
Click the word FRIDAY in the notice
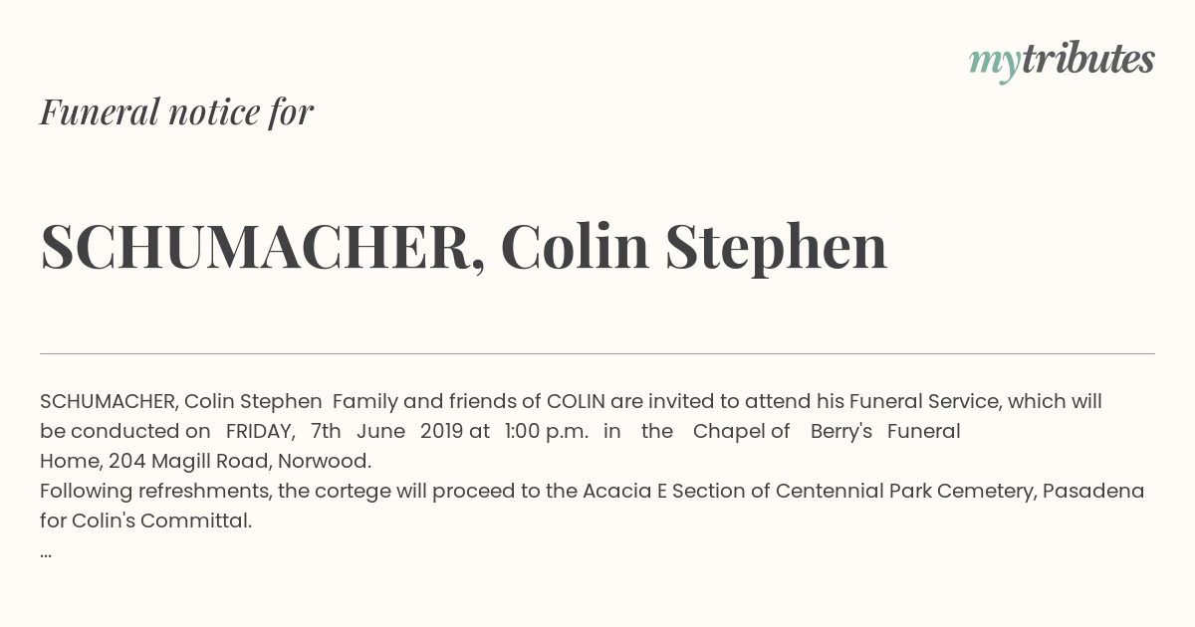tap(261, 432)
